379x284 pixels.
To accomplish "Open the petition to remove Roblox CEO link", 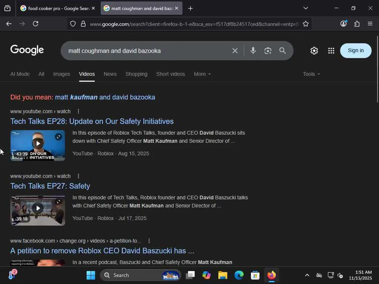I will (x=102, y=251).
